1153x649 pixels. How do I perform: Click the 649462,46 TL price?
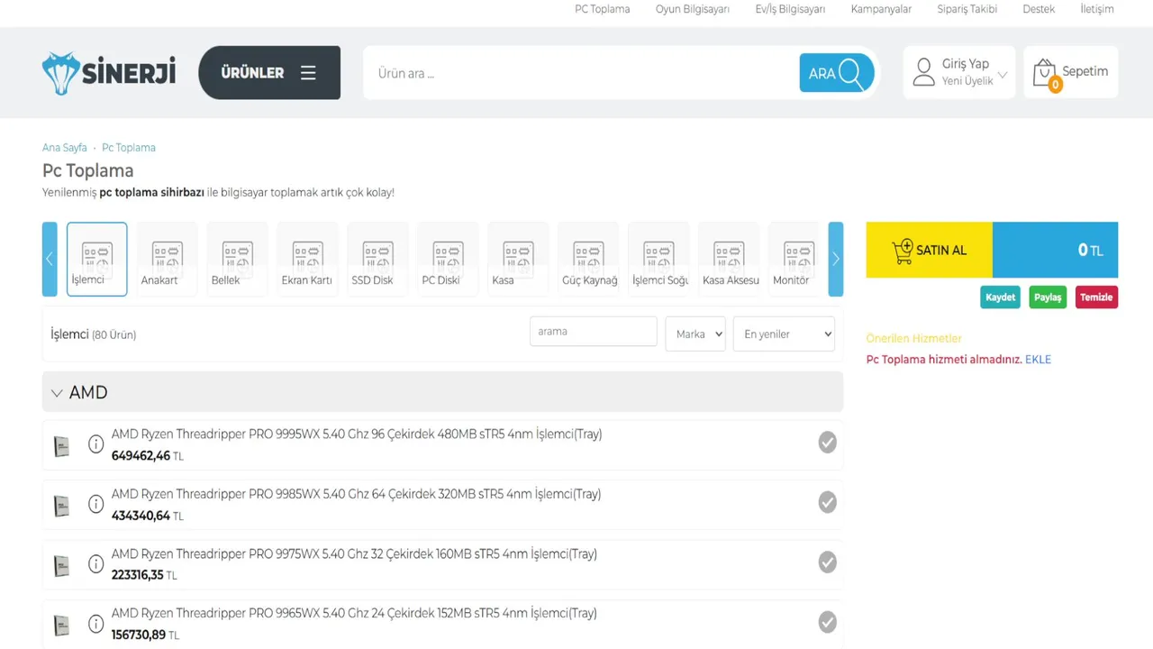click(x=147, y=456)
